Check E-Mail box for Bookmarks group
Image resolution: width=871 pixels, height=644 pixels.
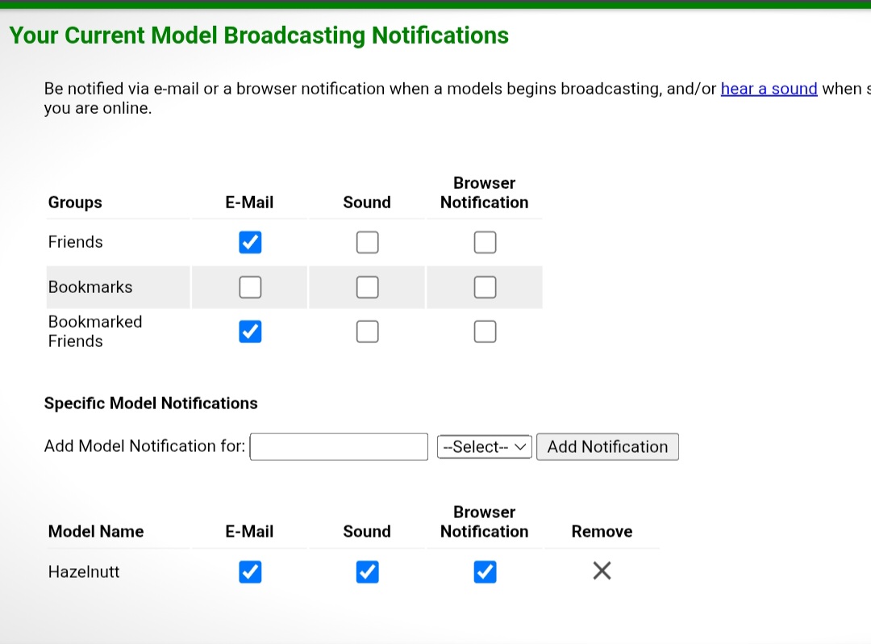point(250,286)
